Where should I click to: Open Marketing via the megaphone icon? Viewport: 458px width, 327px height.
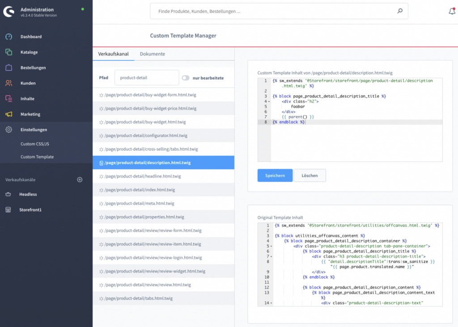tap(10, 113)
